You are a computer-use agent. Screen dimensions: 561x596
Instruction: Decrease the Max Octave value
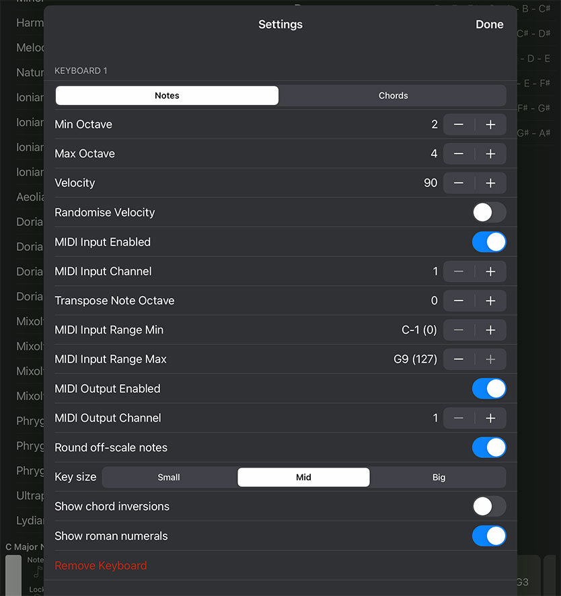pyautogui.click(x=459, y=153)
